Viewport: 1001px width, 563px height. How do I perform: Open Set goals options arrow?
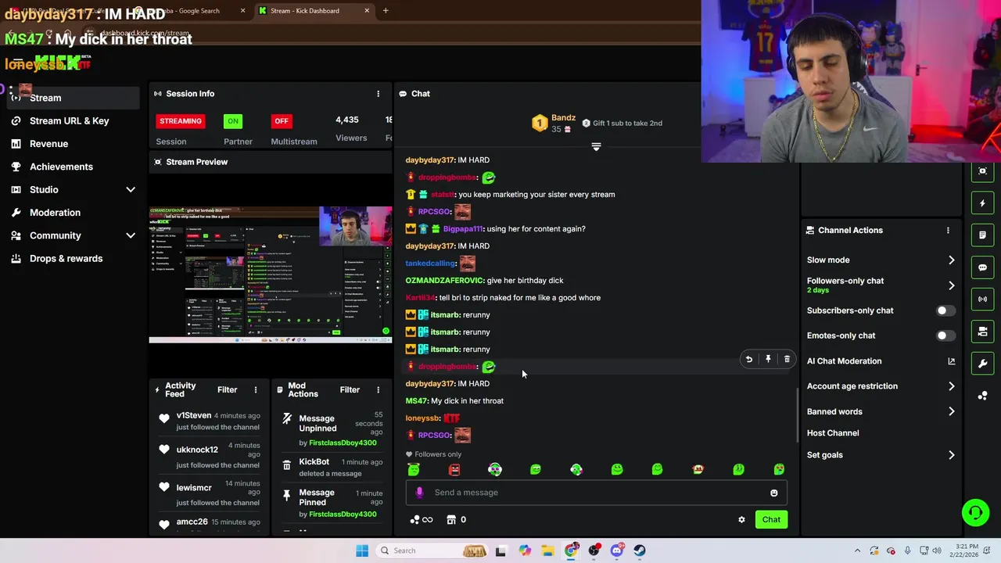point(951,455)
